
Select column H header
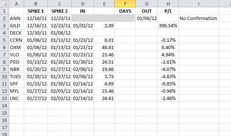(x=168, y=4)
